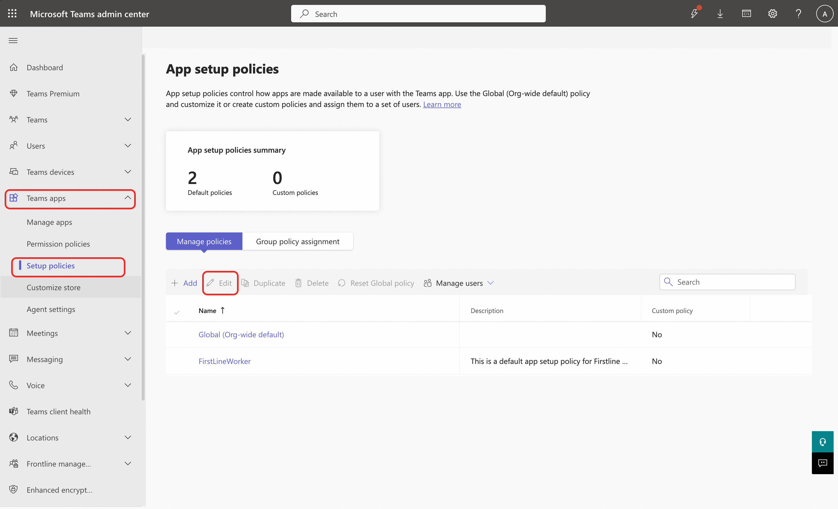
Task: Open the Cloud Shell console icon
Action: click(x=746, y=14)
